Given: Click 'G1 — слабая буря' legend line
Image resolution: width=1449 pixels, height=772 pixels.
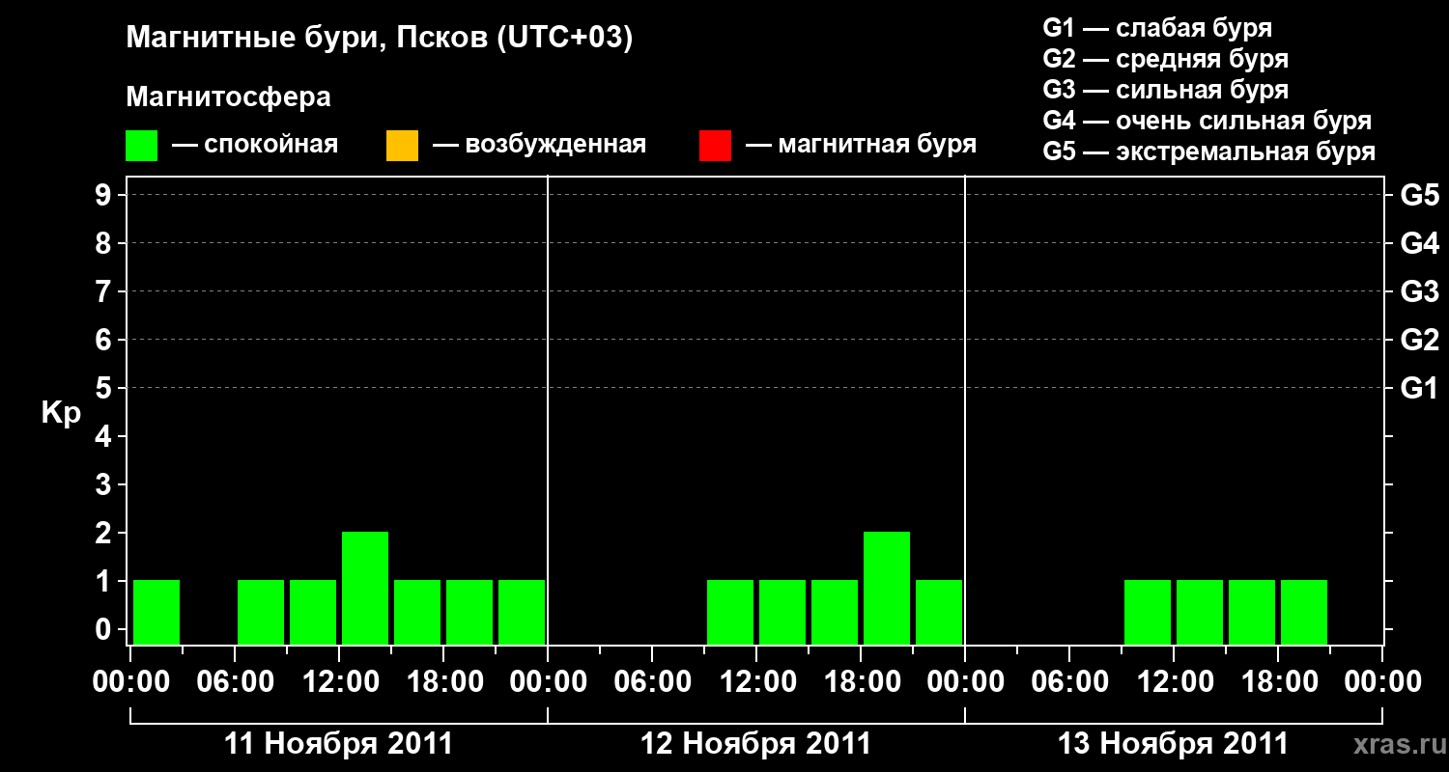Looking at the screenshot, I should tap(1157, 28).
